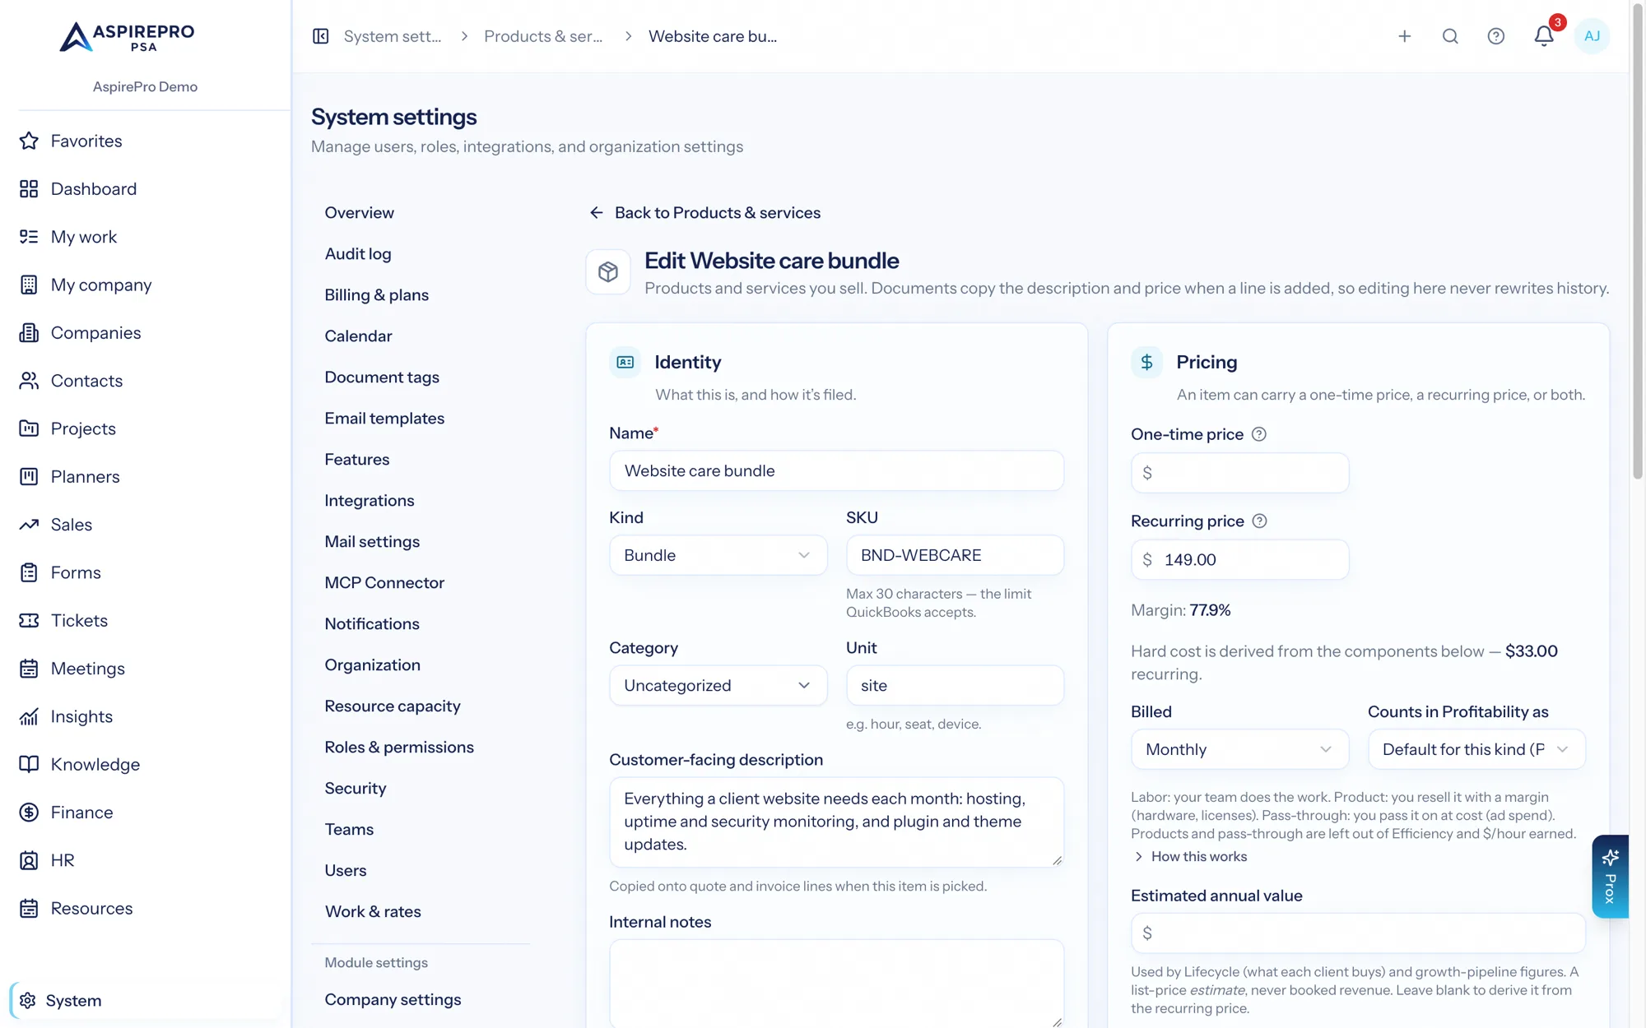The width and height of the screenshot is (1646, 1028).
Task: Click the Dashboard grid icon in sidebar
Action: [x=29, y=189]
